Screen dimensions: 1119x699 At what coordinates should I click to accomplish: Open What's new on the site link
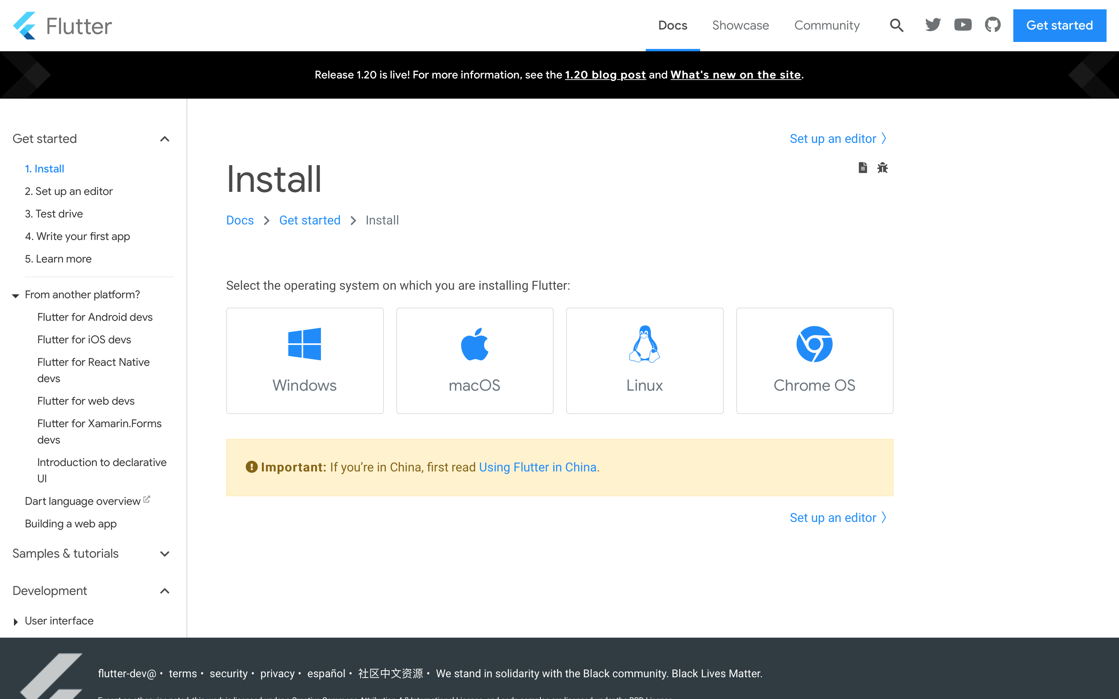735,75
